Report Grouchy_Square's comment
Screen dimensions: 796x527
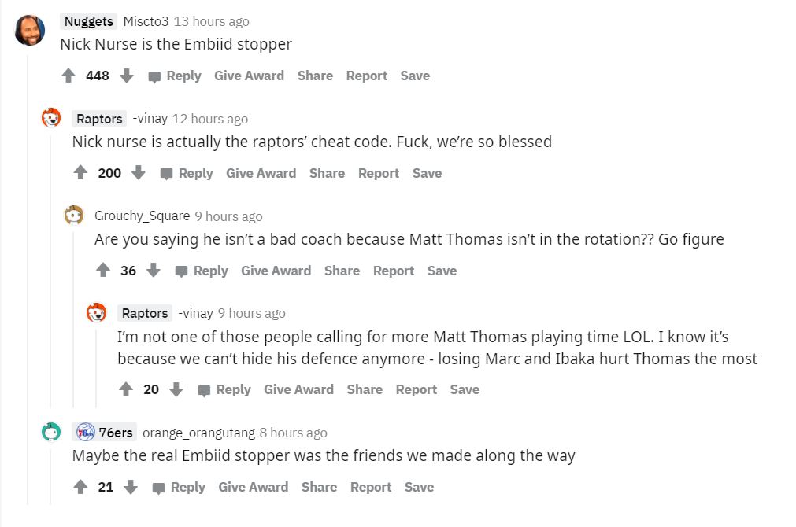tap(394, 271)
